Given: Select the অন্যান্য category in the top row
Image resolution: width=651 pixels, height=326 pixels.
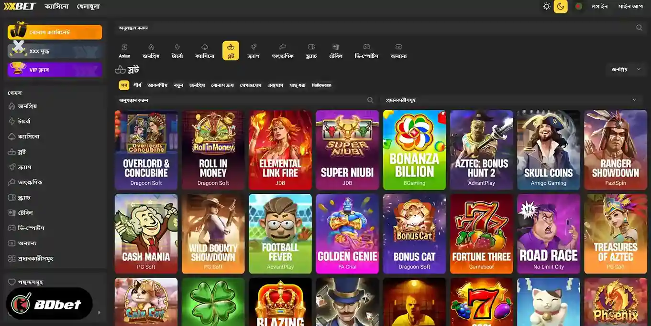Looking at the screenshot, I should click(x=398, y=51).
